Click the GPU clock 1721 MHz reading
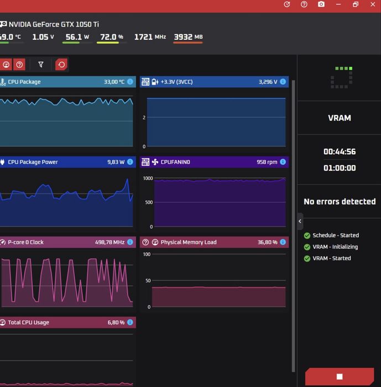 (x=150, y=37)
